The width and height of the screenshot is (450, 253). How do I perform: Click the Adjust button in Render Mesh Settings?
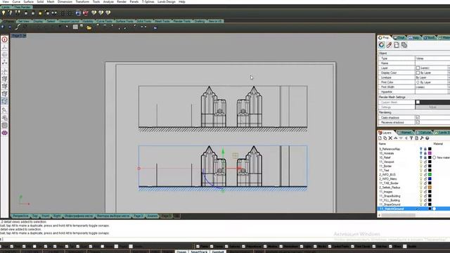[x=432, y=107]
